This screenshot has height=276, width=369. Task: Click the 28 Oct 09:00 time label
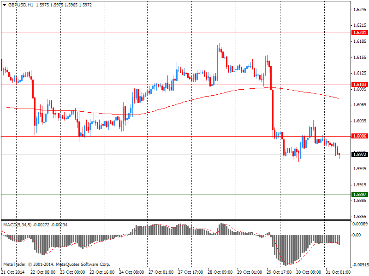click(220, 272)
